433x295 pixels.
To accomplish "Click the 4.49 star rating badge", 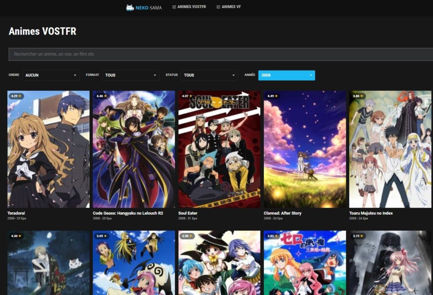I will (x=273, y=96).
